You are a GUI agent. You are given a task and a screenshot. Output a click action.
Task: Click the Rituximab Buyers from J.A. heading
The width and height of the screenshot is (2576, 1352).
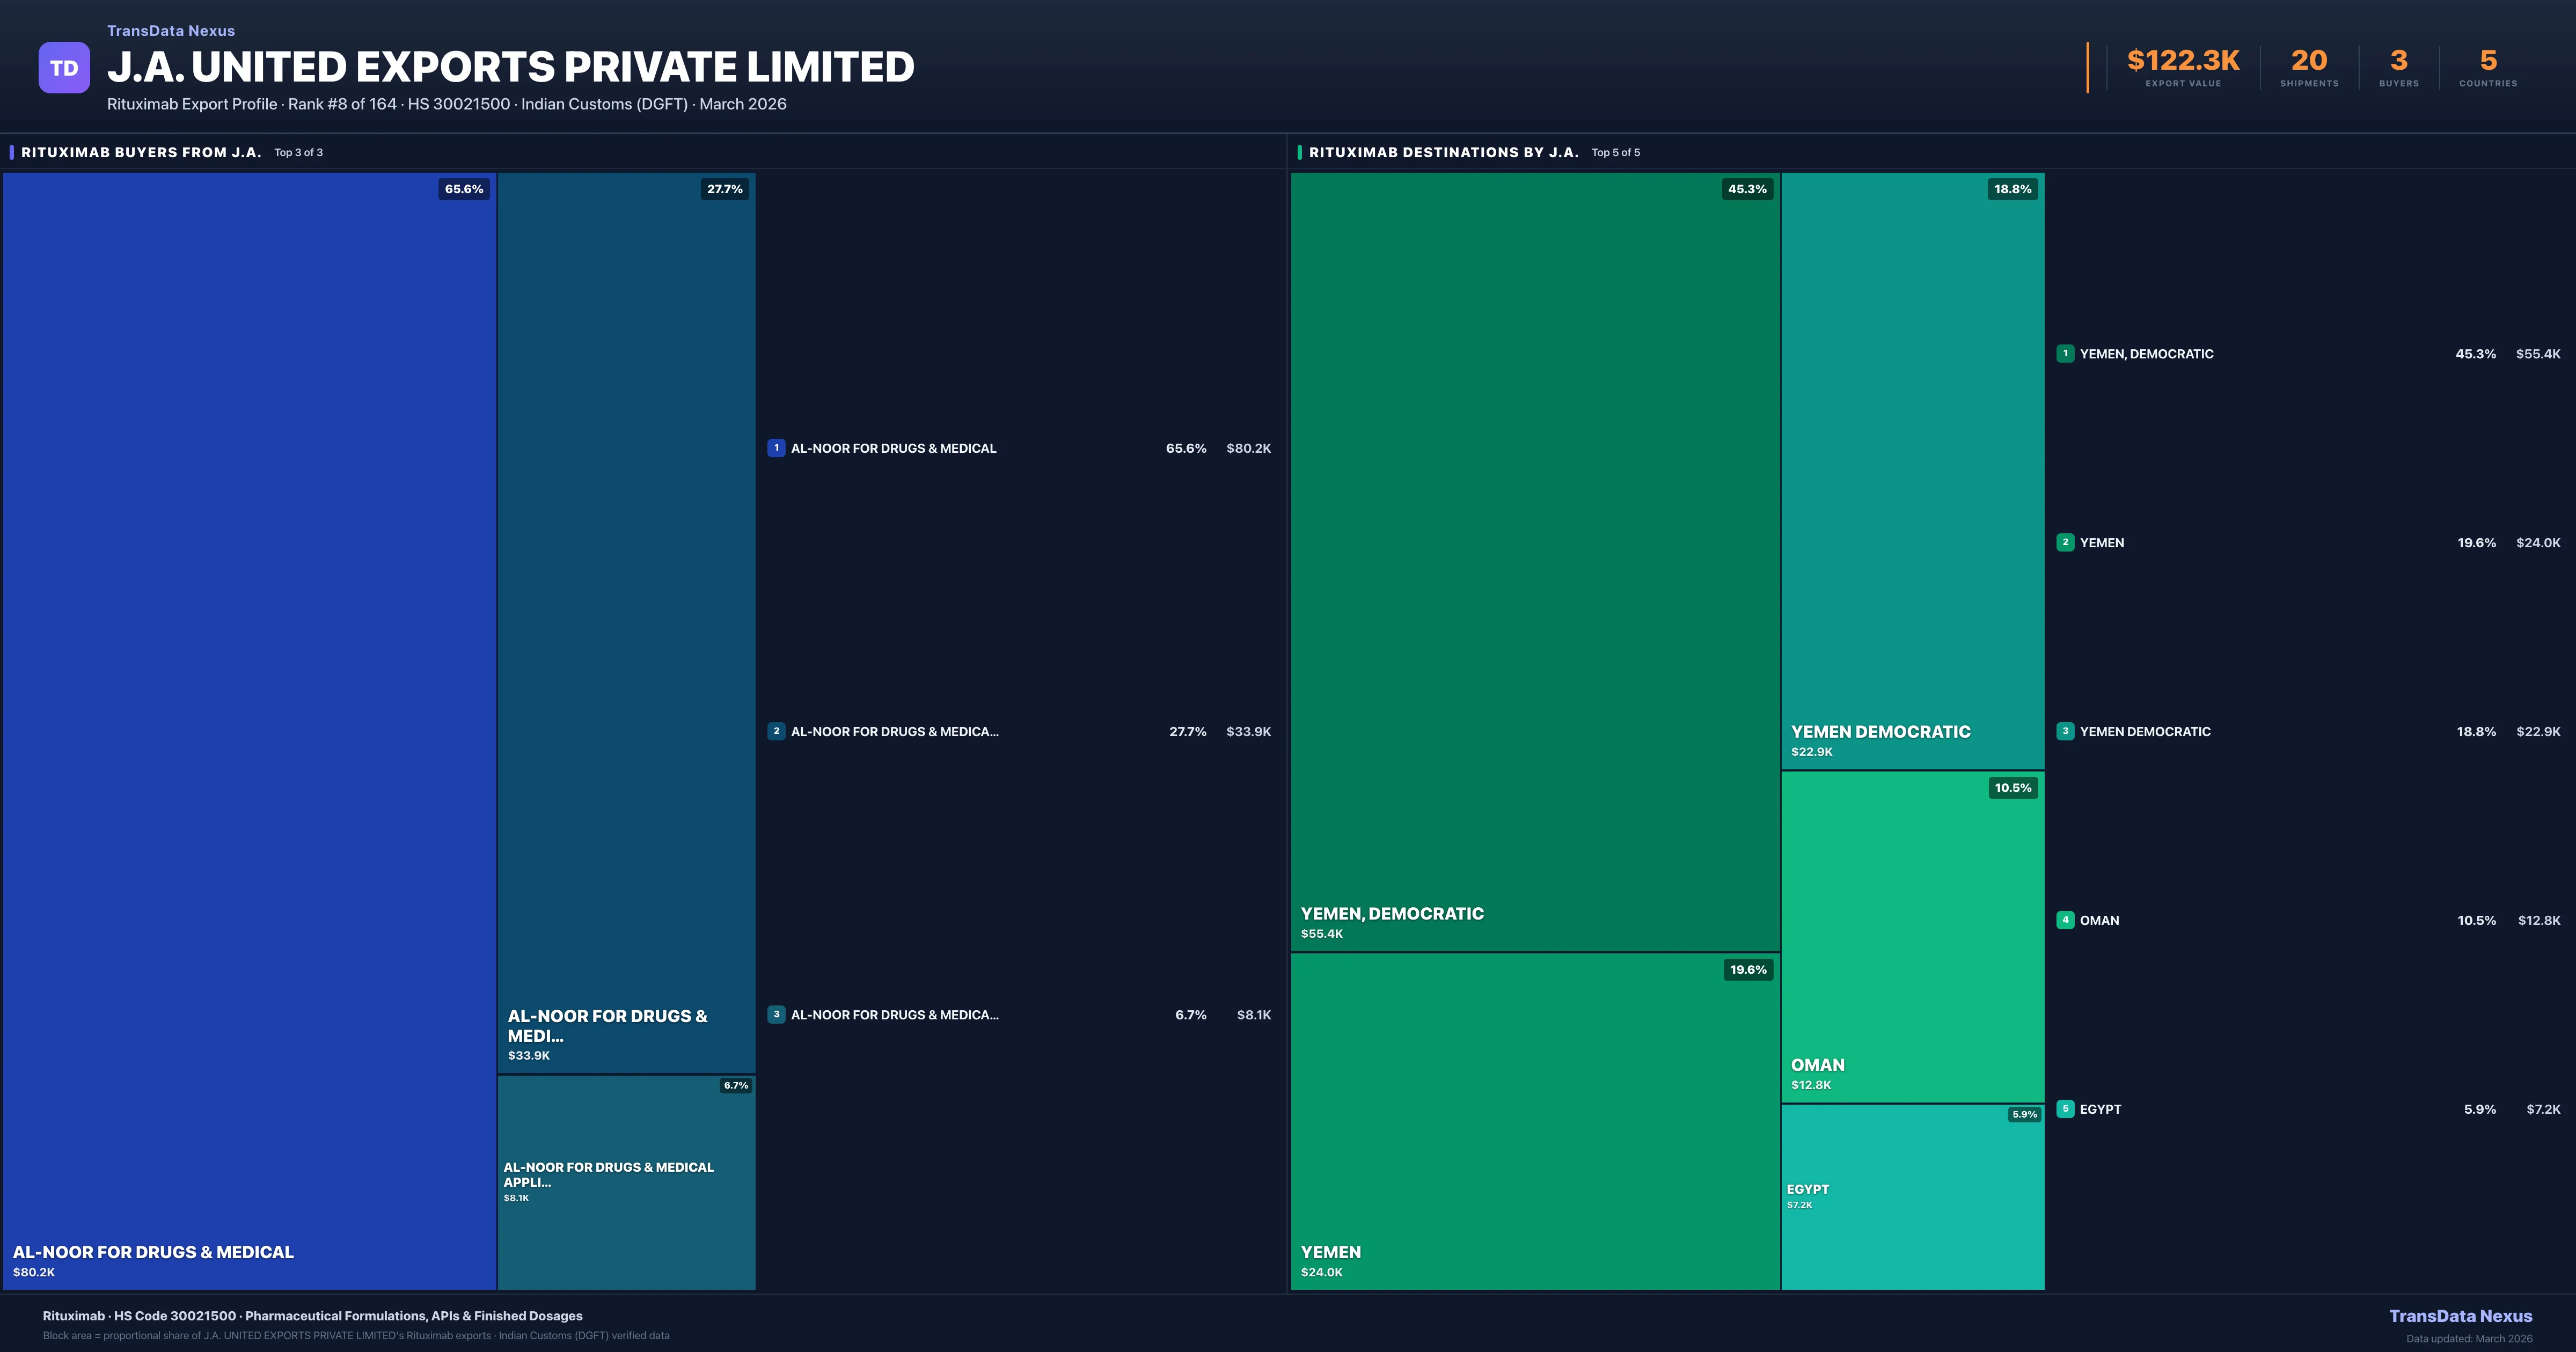tap(141, 152)
